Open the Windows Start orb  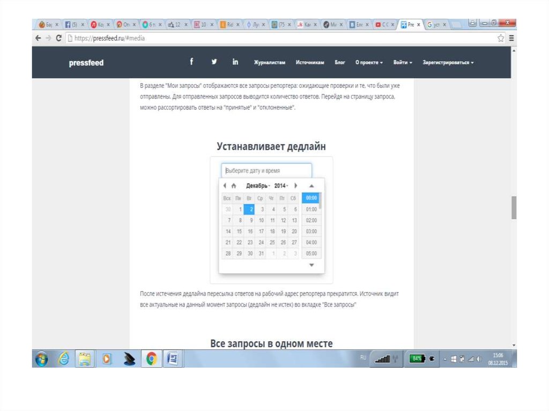[42, 359]
